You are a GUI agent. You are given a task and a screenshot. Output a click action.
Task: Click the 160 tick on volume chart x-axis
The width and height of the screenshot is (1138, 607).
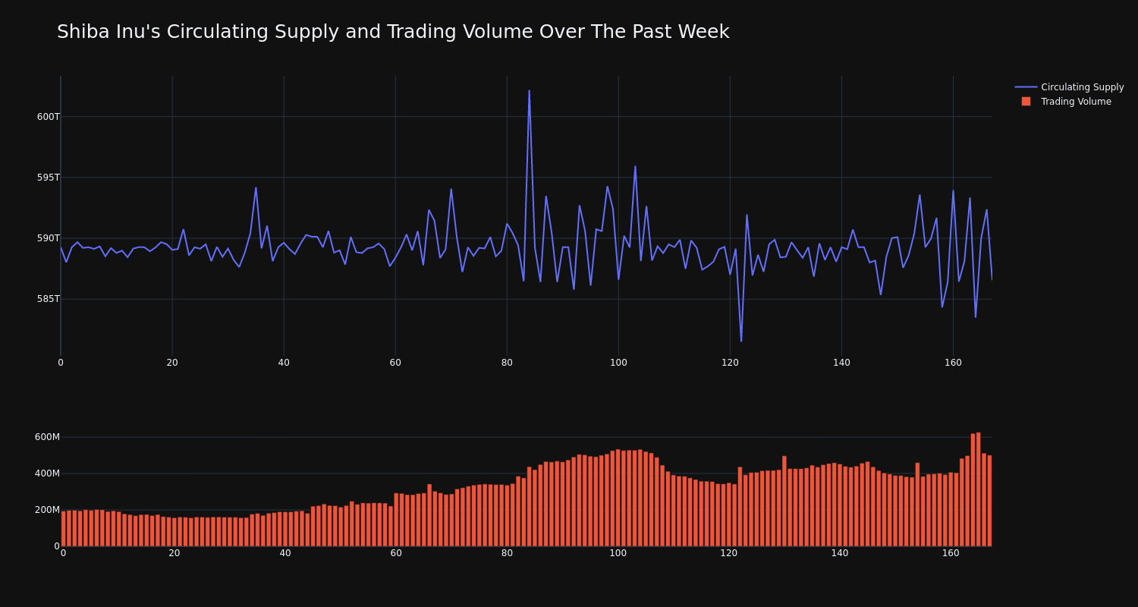click(951, 553)
